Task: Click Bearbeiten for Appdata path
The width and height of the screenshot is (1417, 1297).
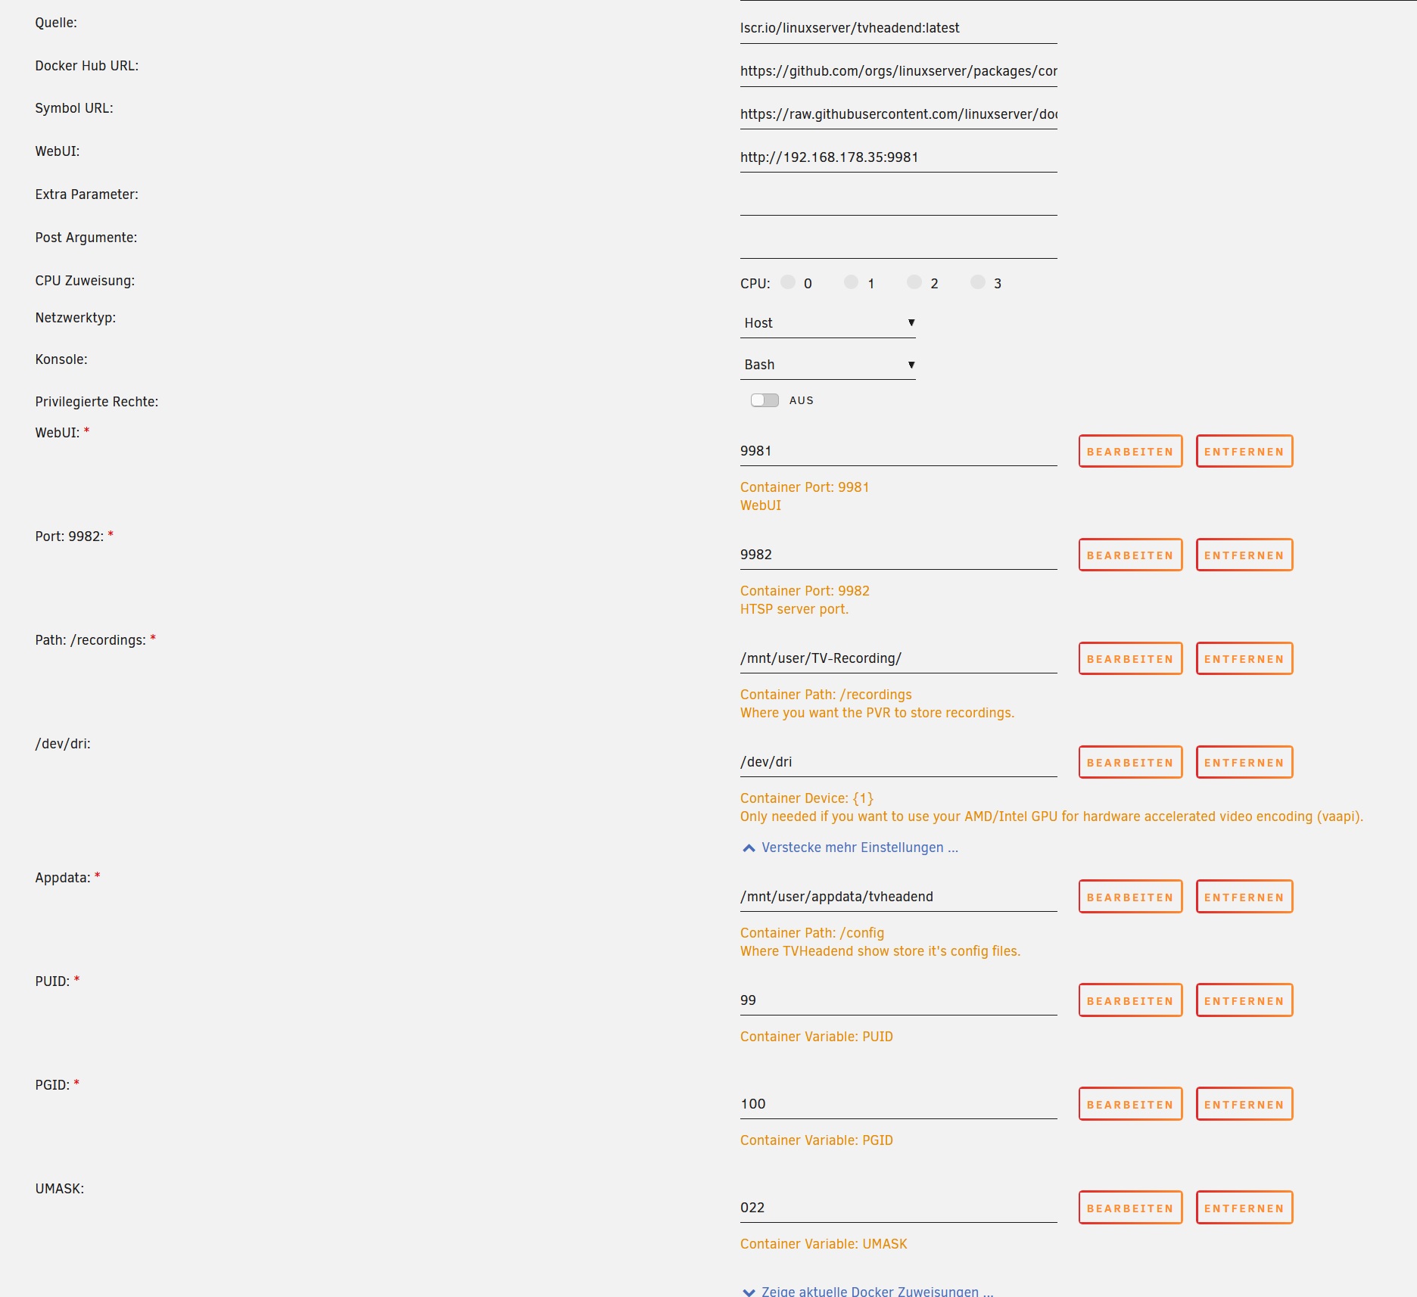Action: (1130, 897)
